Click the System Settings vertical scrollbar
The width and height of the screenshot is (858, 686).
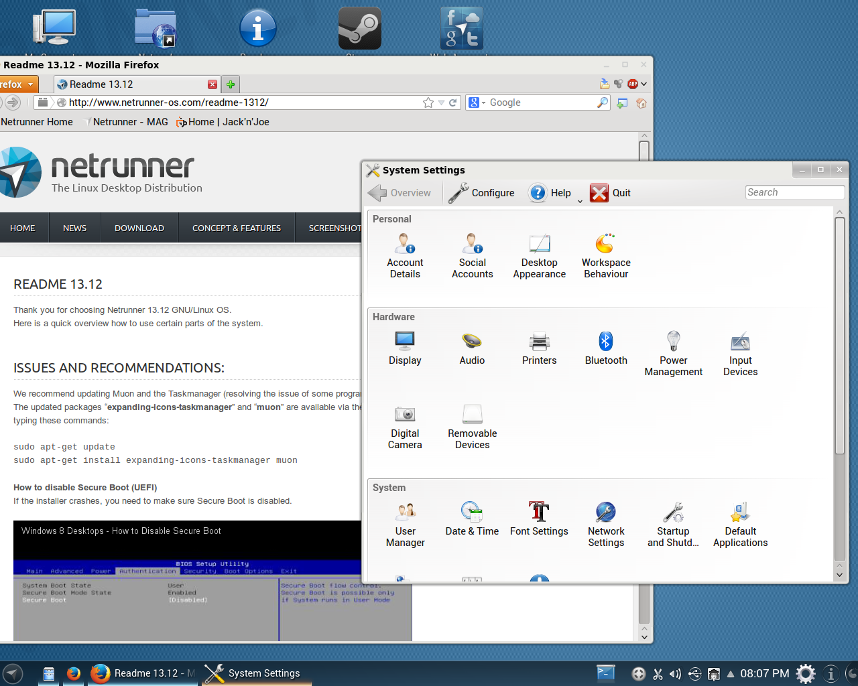click(839, 335)
